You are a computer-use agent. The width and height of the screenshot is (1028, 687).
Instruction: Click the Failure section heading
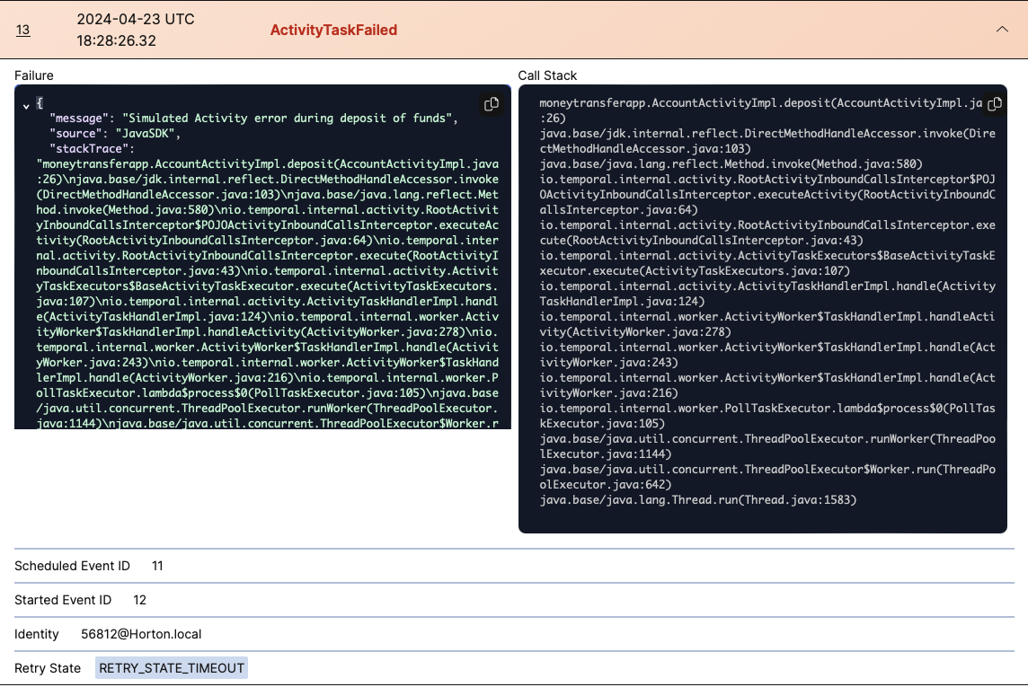click(x=34, y=75)
